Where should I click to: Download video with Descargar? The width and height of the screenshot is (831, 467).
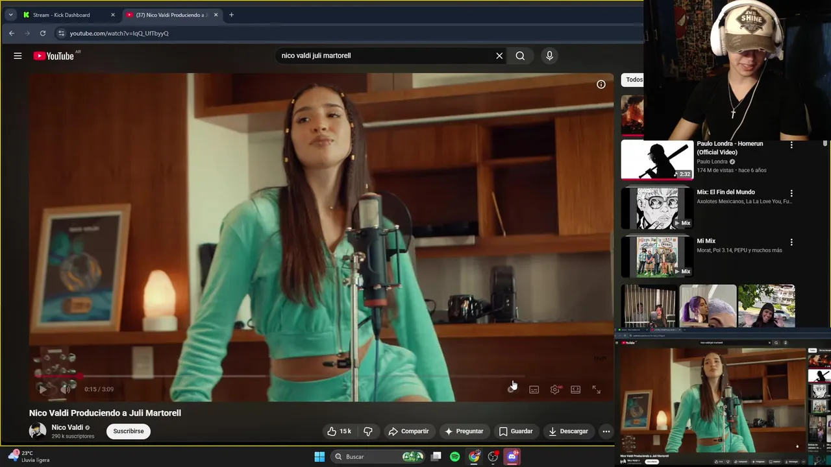coord(568,431)
